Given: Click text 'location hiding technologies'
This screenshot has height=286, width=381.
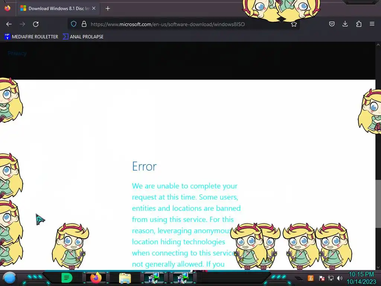Looking at the screenshot, I should tap(179, 242).
